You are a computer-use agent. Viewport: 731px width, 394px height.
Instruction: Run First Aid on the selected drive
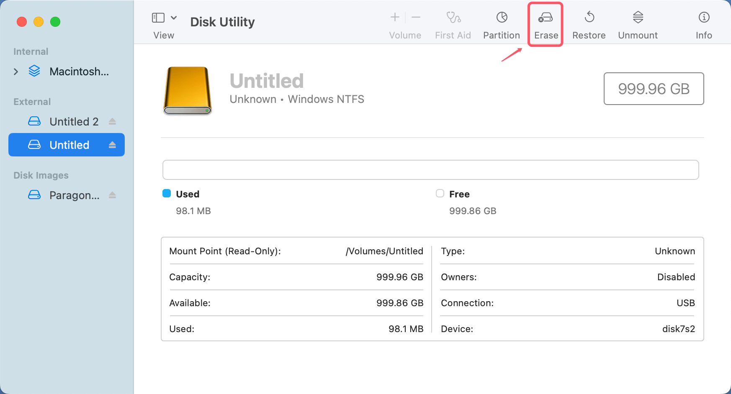point(453,23)
